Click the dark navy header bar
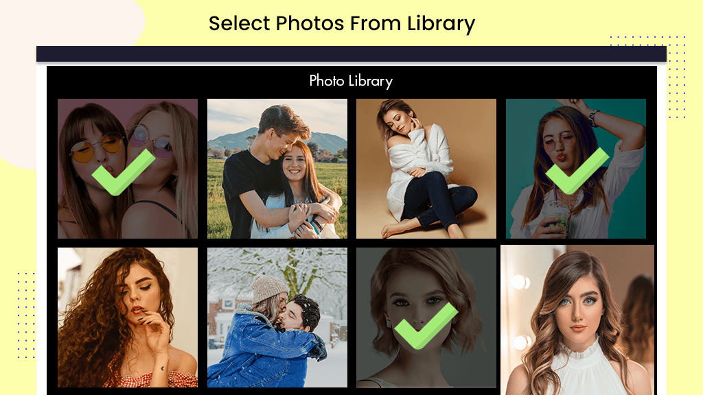The height and width of the screenshot is (395, 703). [351, 53]
